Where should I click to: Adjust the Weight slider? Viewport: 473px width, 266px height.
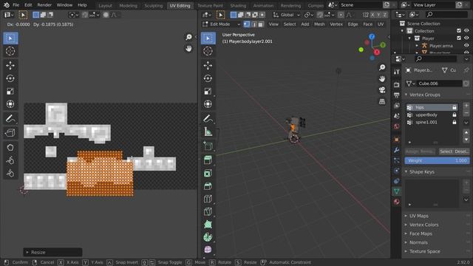pyautogui.click(x=437, y=160)
